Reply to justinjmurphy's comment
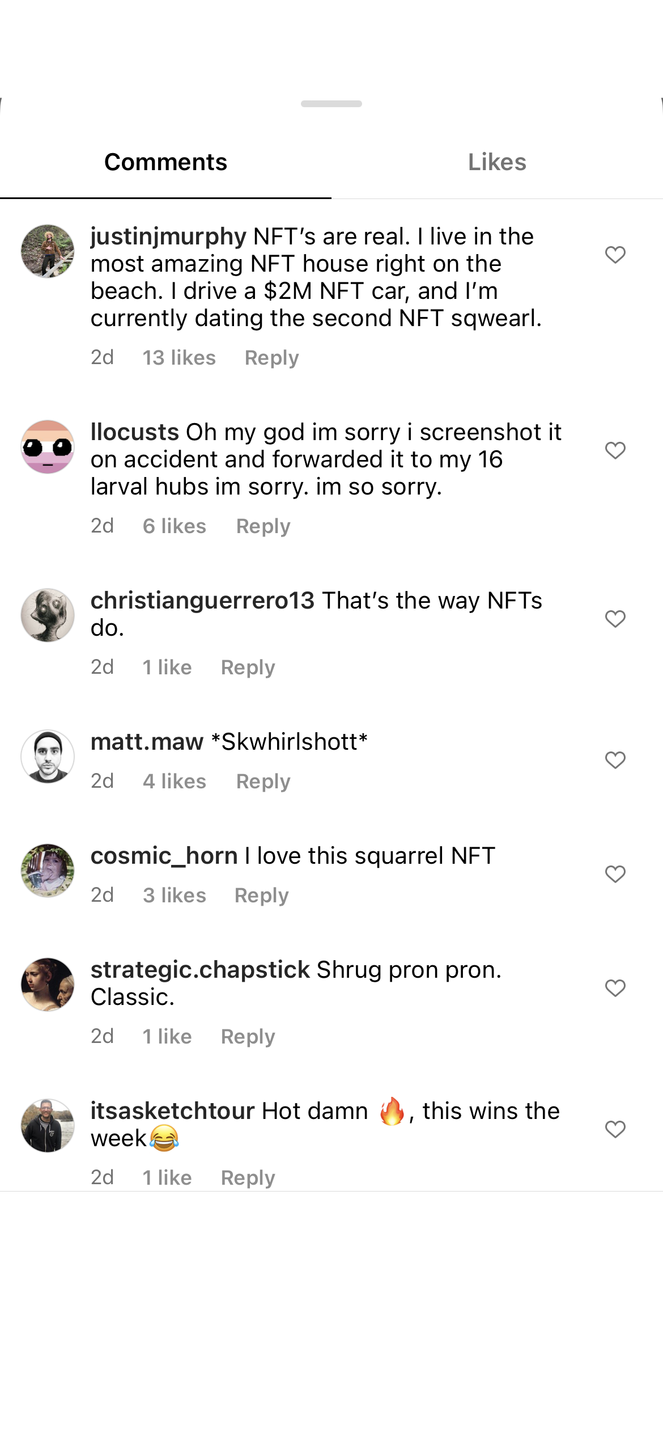The image size is (663, 1436). pos(271,358)
